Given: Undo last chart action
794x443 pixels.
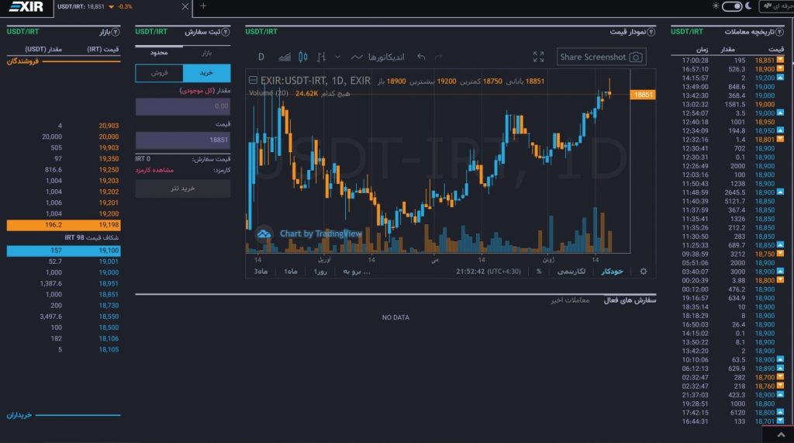Looking at the screenshot, I should [x=421, y=57].
